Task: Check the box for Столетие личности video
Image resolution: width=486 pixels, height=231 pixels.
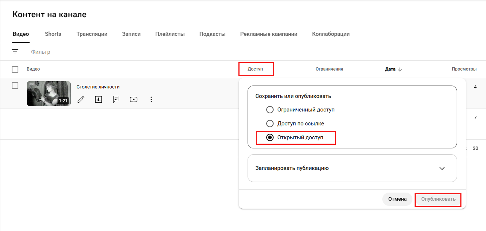Action: [15, 86]
